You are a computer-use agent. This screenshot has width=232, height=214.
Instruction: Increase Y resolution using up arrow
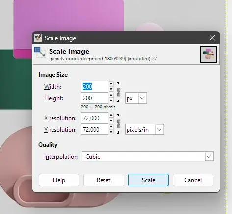(x=111, y=127)
